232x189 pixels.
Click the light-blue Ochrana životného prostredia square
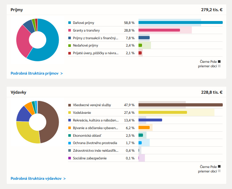coord(70,143)
